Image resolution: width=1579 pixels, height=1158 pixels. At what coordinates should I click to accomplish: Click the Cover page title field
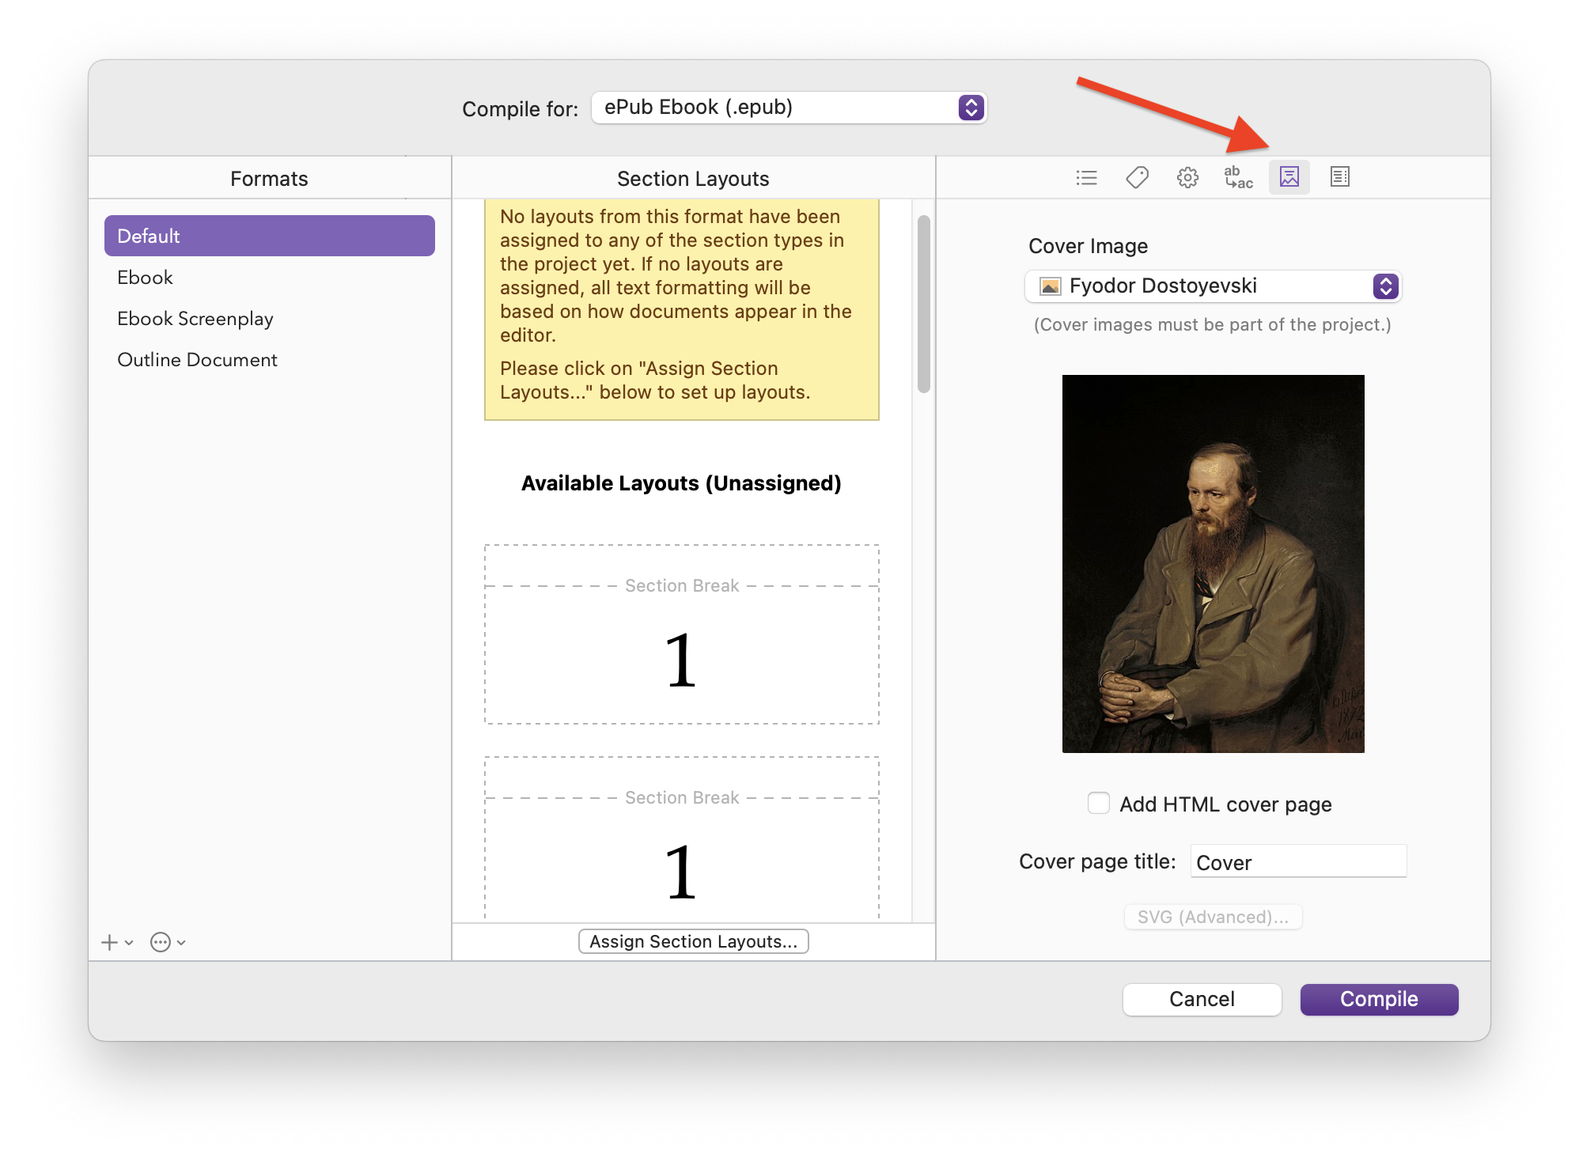(x=1297, y=861)
